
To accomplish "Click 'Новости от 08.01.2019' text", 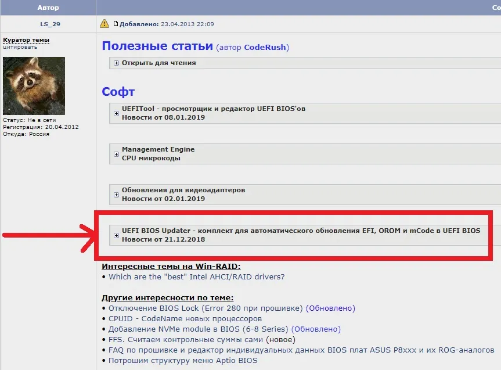I will (x=163, y=117).
